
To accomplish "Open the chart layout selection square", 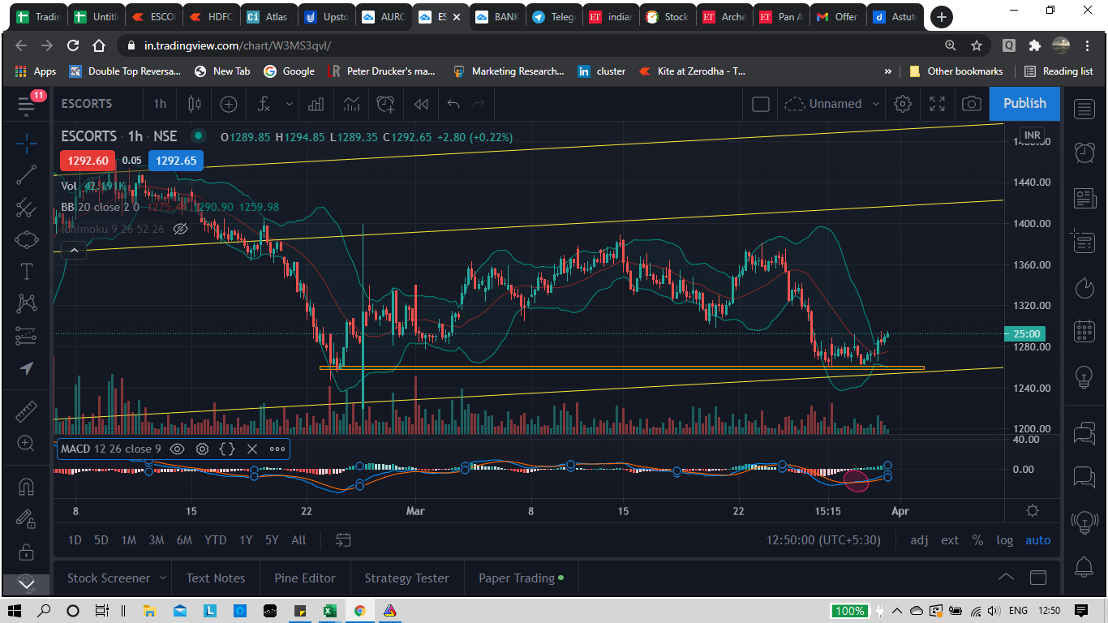I will click(x=761, y=104).
